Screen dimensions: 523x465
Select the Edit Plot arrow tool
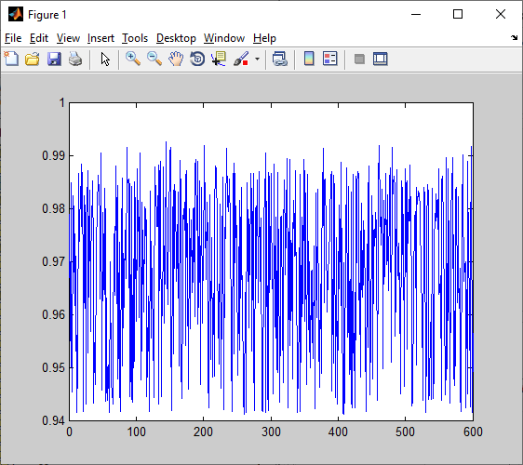pos(105,59)
